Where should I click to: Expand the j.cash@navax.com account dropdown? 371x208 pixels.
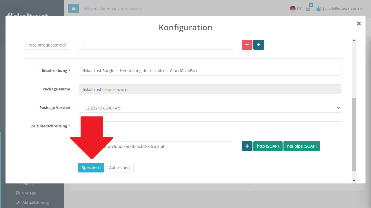click(343, 9)
